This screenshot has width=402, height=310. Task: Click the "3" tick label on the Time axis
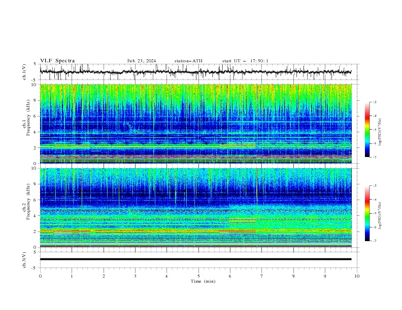(135, 276)
